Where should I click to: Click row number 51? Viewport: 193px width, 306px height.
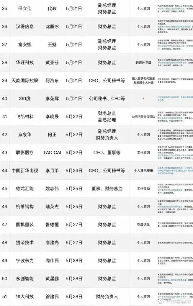[x=4, y=297]
